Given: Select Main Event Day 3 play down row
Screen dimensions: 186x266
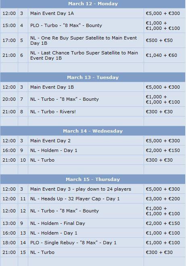Looking at the screenshot, I should click(93, 189).
